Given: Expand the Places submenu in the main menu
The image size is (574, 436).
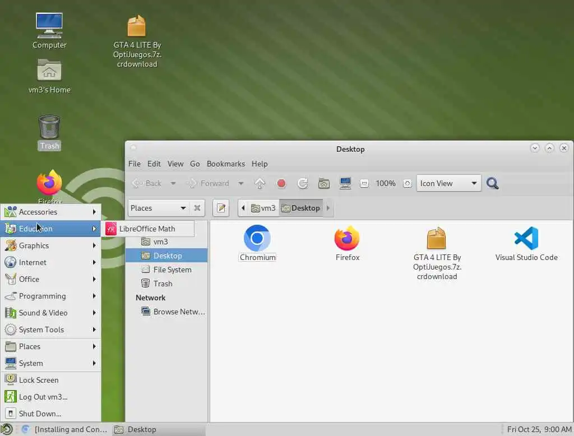Looking at the screenshot, I should pos(51,347).
